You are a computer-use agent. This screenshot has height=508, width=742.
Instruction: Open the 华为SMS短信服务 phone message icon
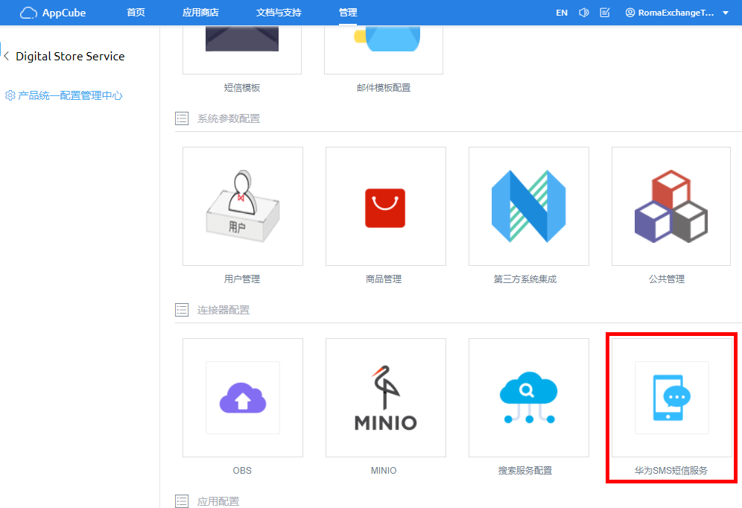672,397
